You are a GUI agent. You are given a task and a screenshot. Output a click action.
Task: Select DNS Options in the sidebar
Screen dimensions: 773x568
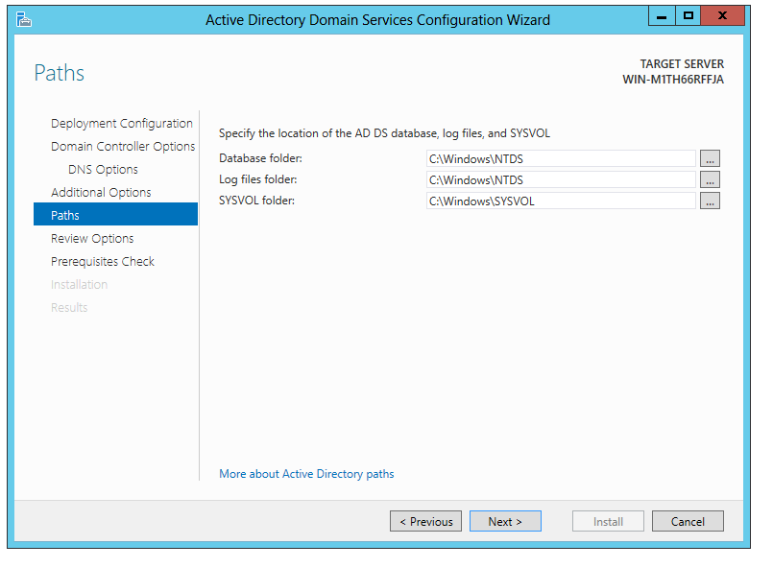pos(103,170)
